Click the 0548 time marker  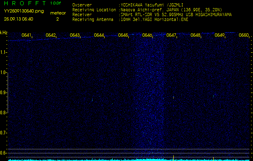(x=195, y=35)
